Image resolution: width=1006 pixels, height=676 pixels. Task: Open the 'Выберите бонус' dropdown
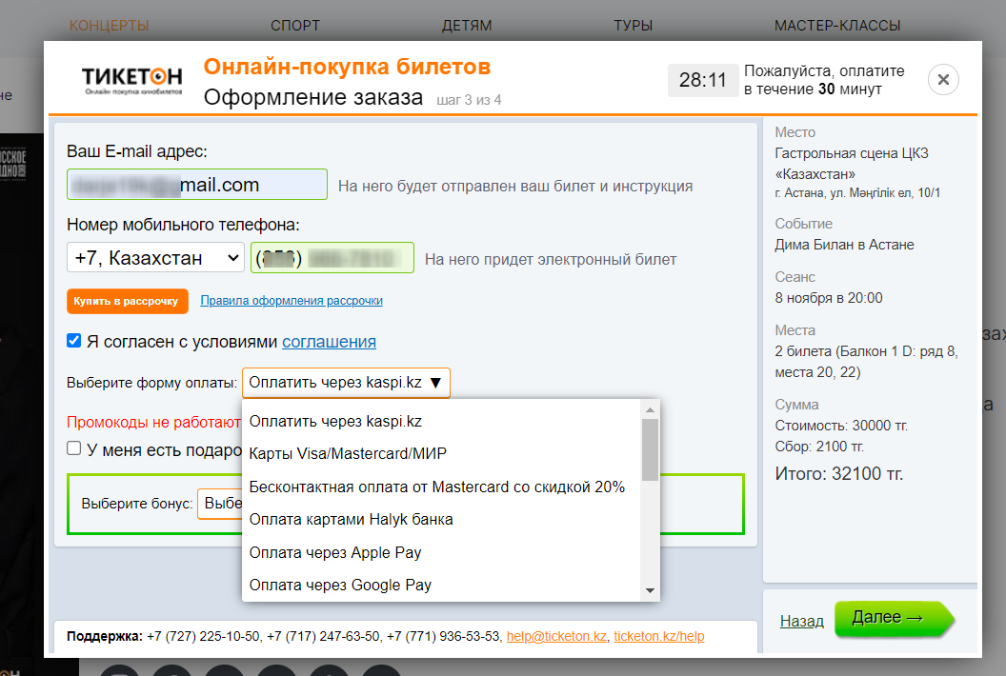tap(220, 504)
